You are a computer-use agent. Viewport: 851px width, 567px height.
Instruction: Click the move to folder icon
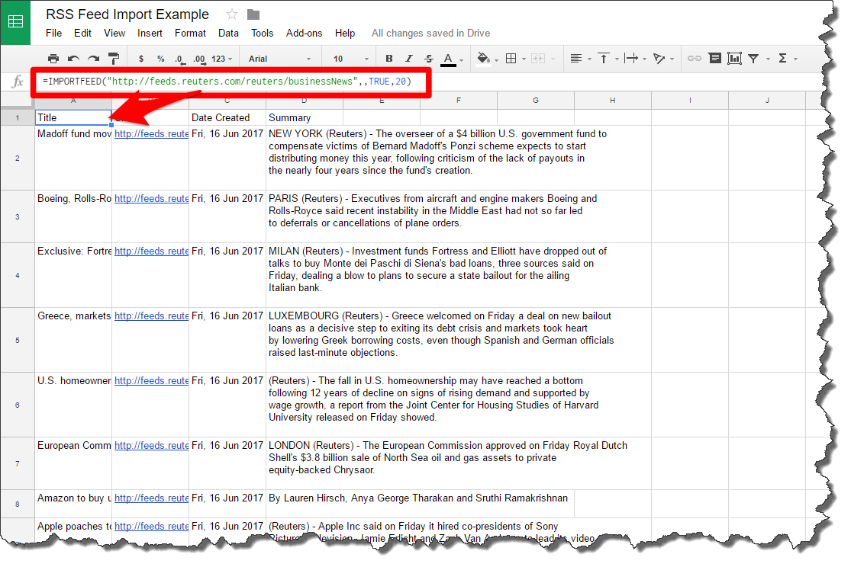click(x=253, y=14)
